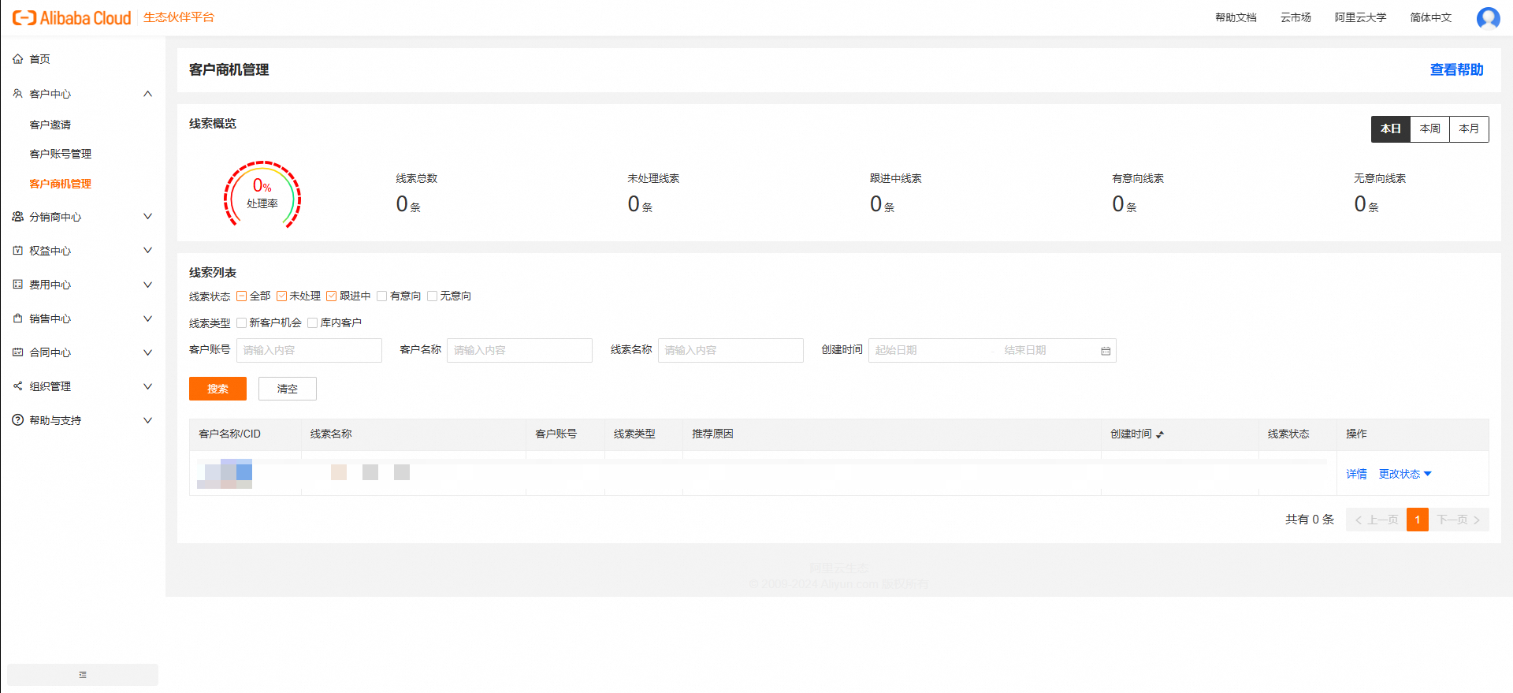Expand the 费用中心 menu chevron

[x=147, y=285]
